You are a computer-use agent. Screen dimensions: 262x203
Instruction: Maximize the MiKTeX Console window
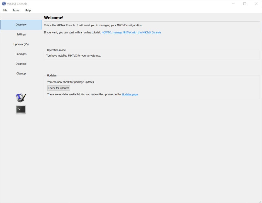click(244, 4)
